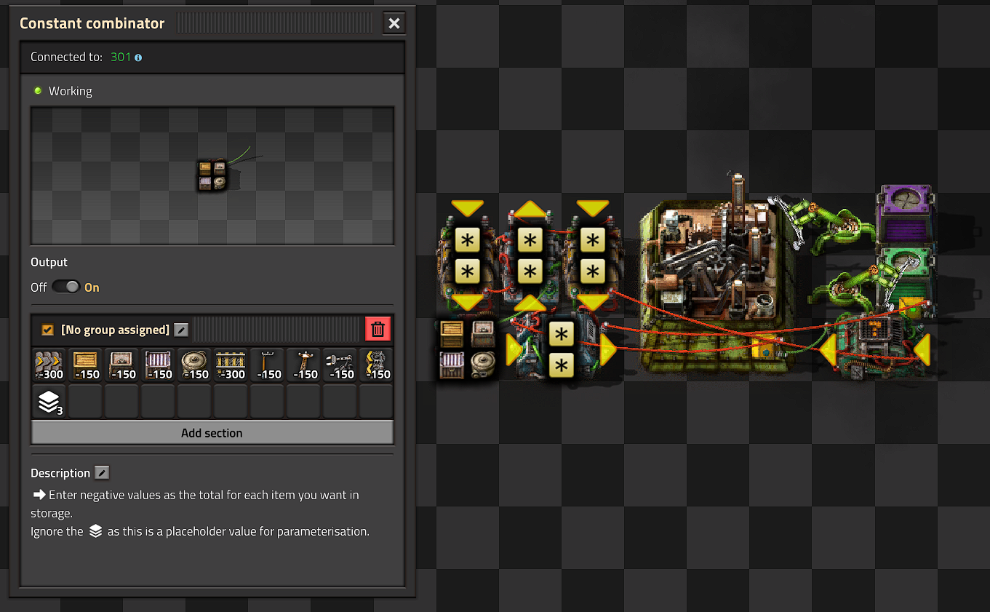Screen dimensions: 990x612
Task: Select the iron chest signal slot
Action: 122,365
